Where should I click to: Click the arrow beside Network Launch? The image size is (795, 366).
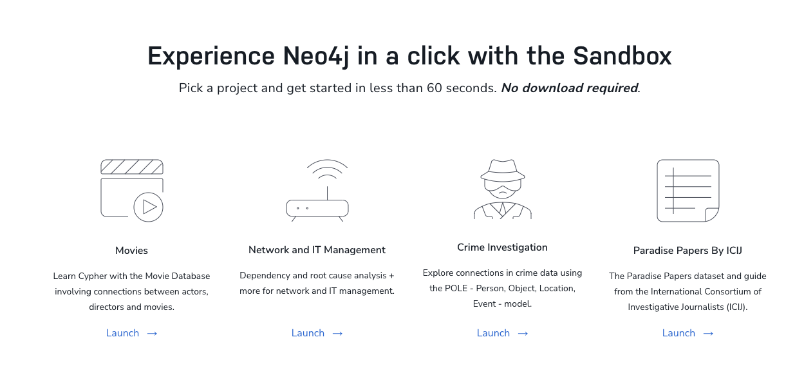[337, 333]
